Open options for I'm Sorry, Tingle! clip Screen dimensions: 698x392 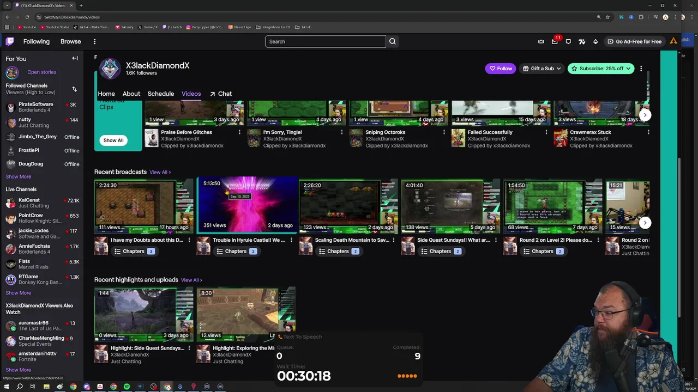click(x=342, y=132)
